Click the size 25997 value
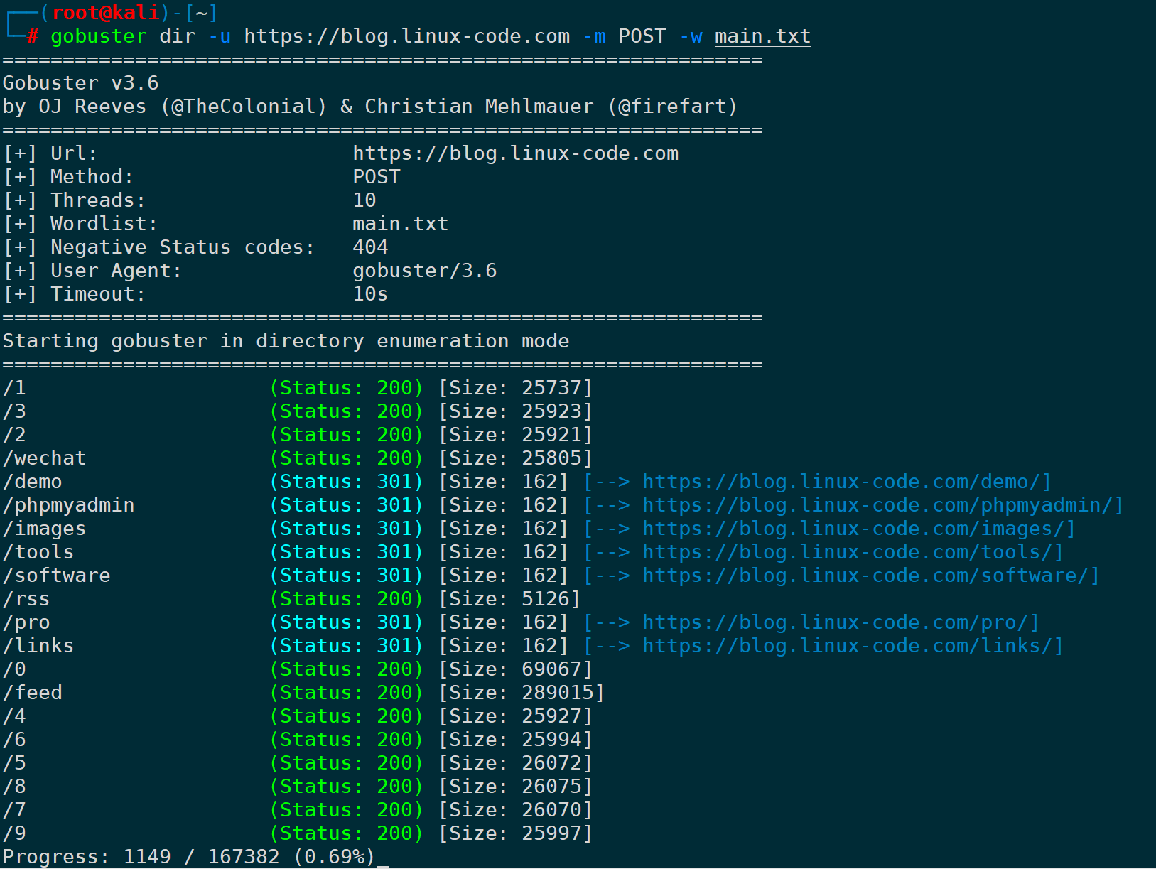The image size is (1156, 869). [x=552, y=833]
